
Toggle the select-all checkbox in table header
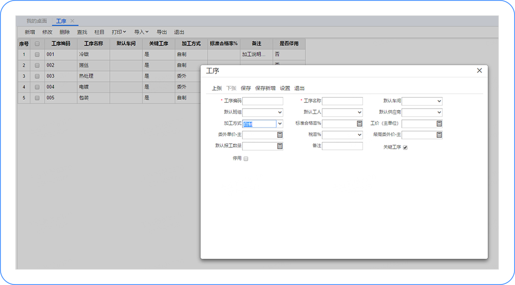37,44
